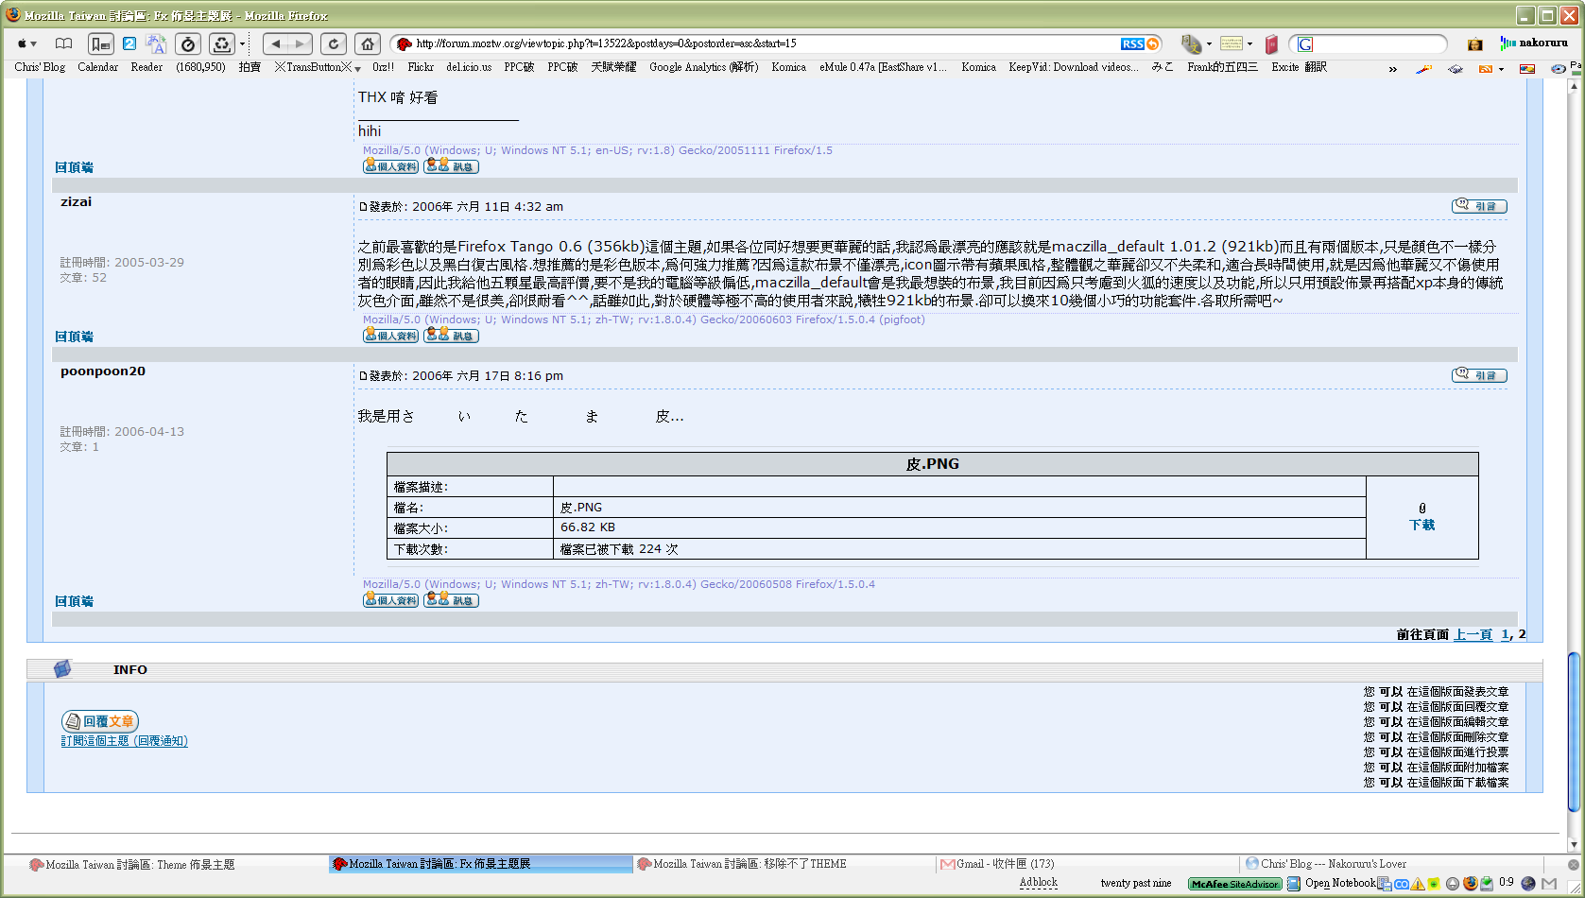Click the 回覆文章 reply button
Image resolution: width=1585 pixels, height=898 pixels.
pyautogui.click(x=100, y=721)
